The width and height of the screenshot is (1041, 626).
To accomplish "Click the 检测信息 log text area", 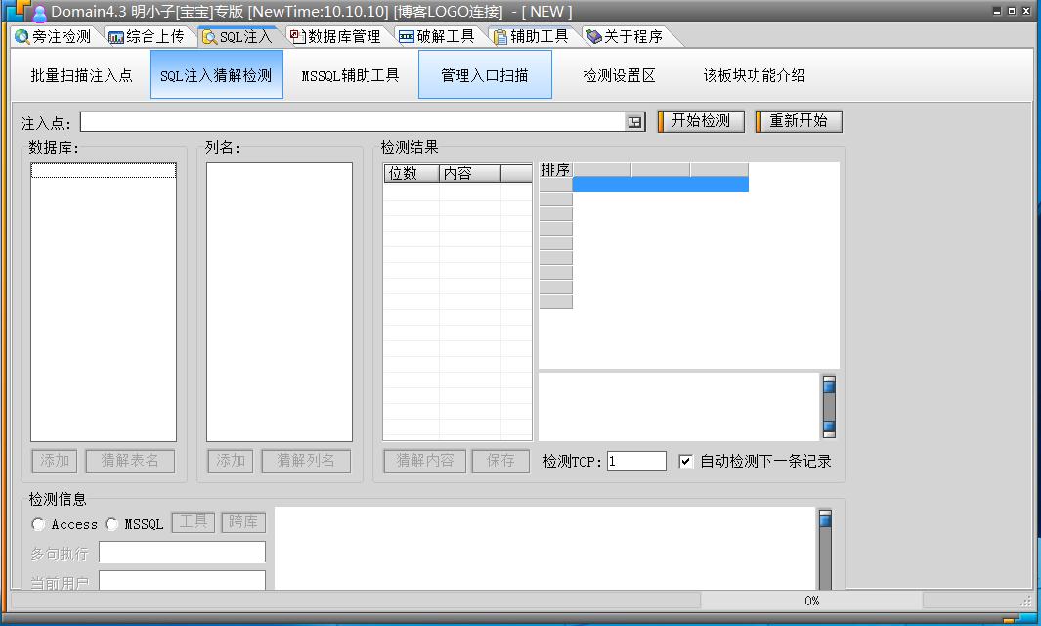I will [545, 549].
